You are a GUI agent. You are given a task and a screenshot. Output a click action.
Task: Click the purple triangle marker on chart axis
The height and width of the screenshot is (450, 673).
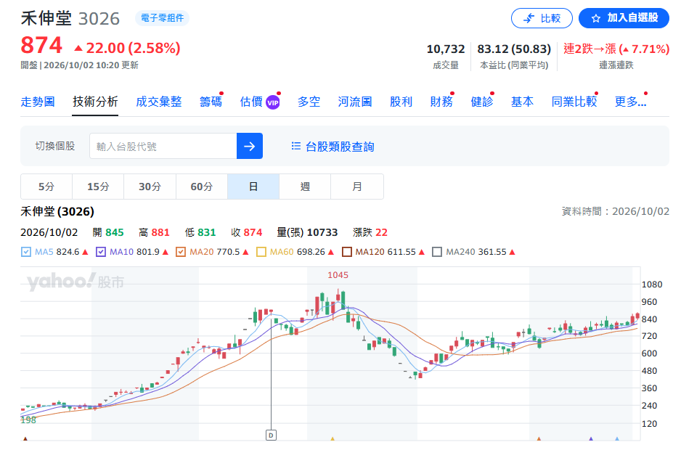[x=590, y=438]
